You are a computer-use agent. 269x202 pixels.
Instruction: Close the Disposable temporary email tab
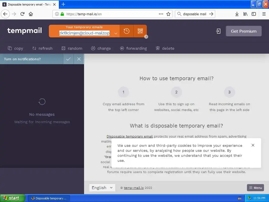click(x=54, y=4)
